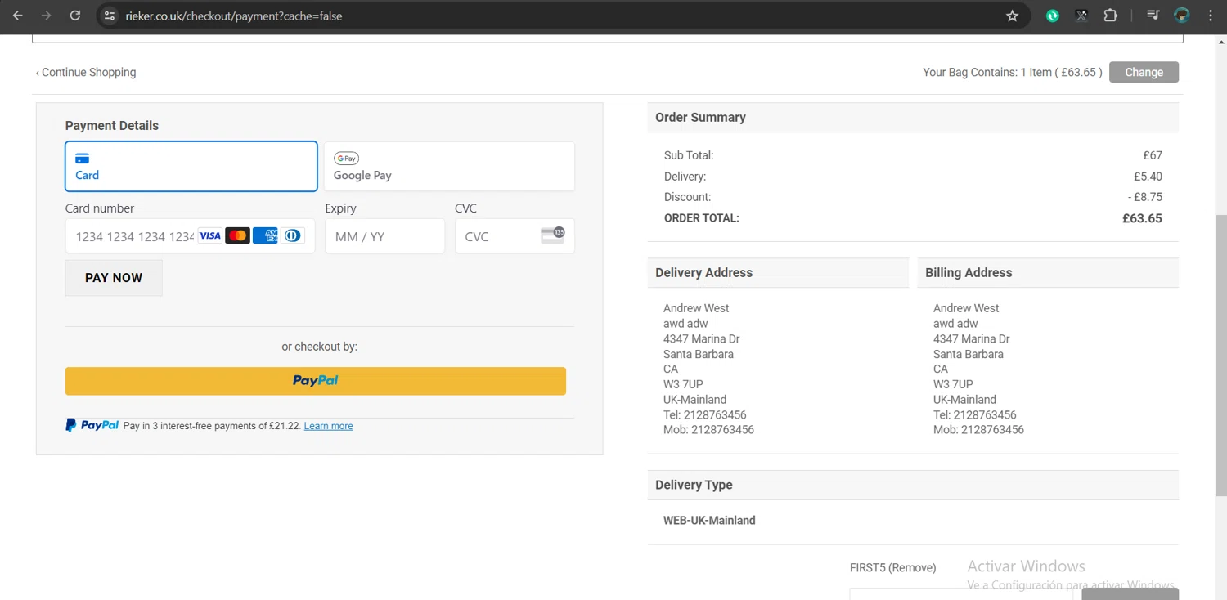Click the 'or checkout by:' text
Screen dimensions: 1227x600
coord(320,347)
